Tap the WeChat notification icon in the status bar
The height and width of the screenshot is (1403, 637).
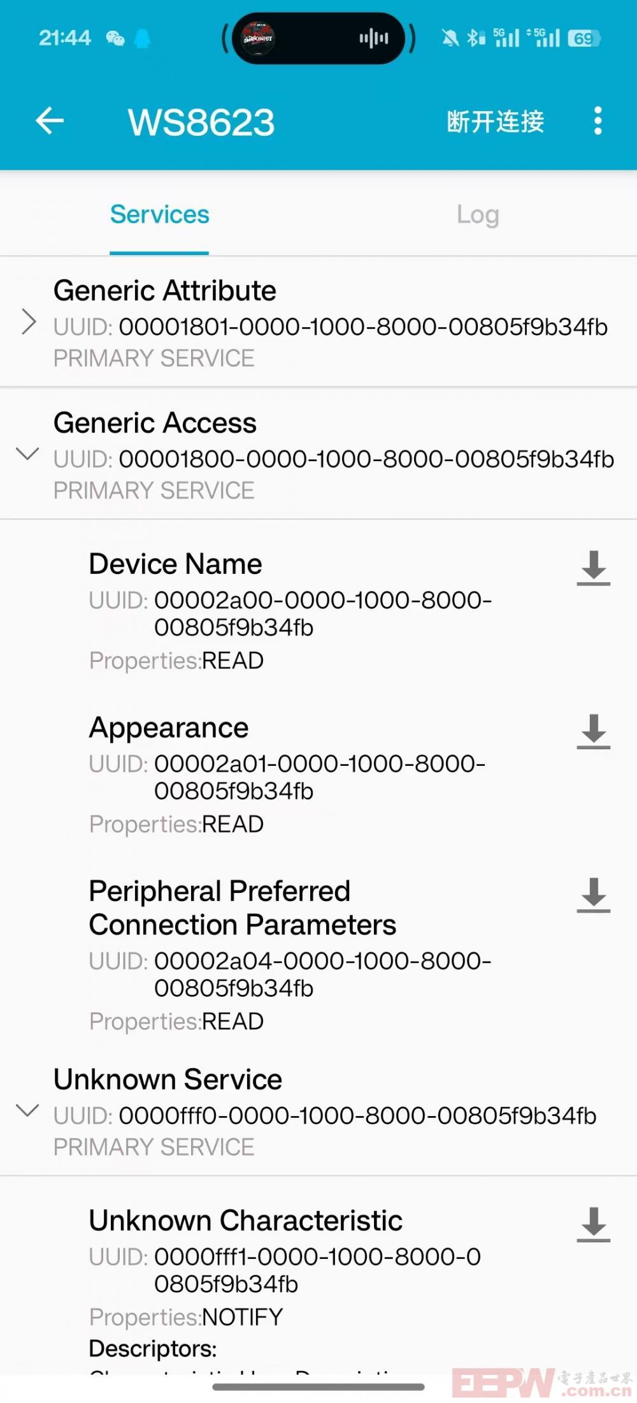click(x=115, y=39)
